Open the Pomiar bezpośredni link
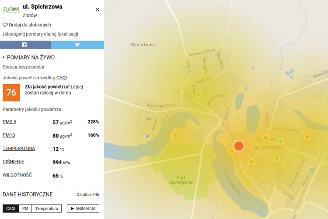 24,67
